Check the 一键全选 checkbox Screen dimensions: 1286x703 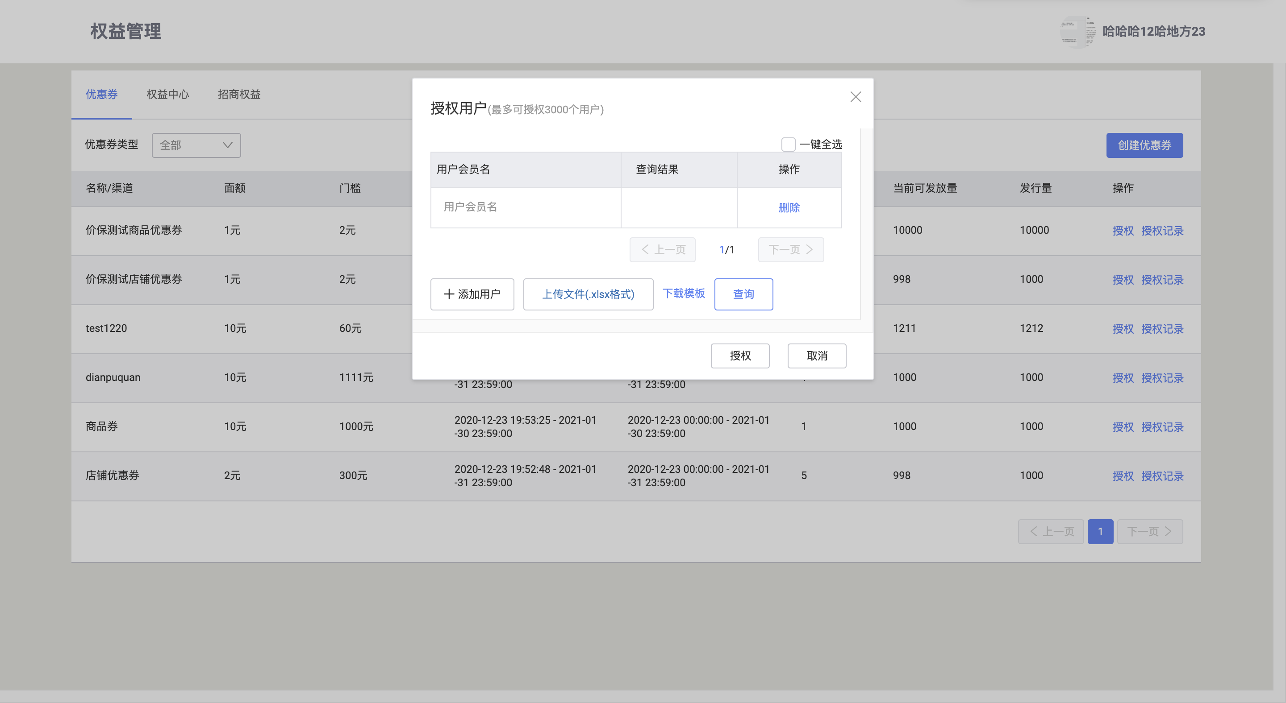click(x=788, y=144)
